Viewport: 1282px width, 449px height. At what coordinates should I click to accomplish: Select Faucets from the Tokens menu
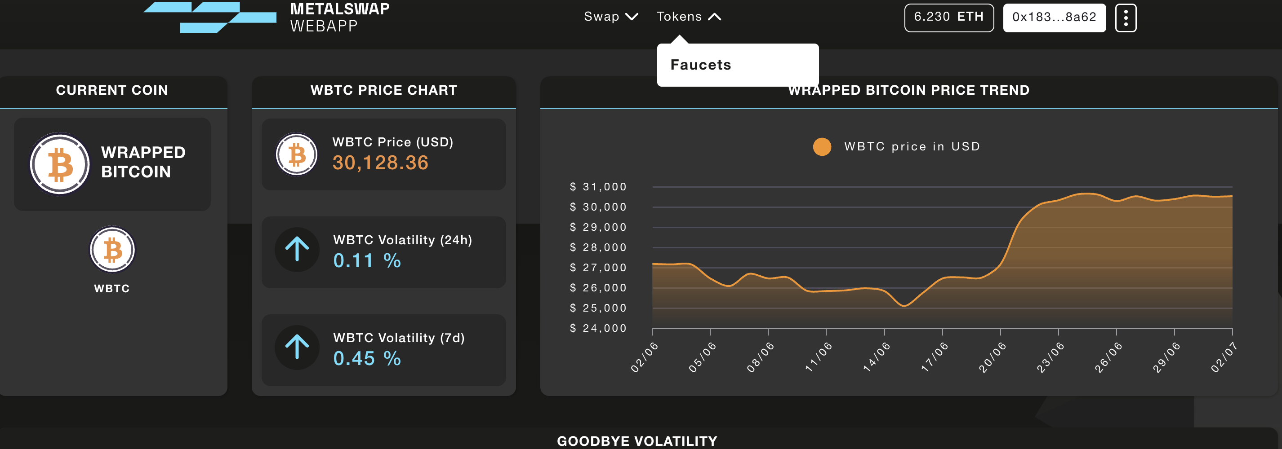coord(700,65)
